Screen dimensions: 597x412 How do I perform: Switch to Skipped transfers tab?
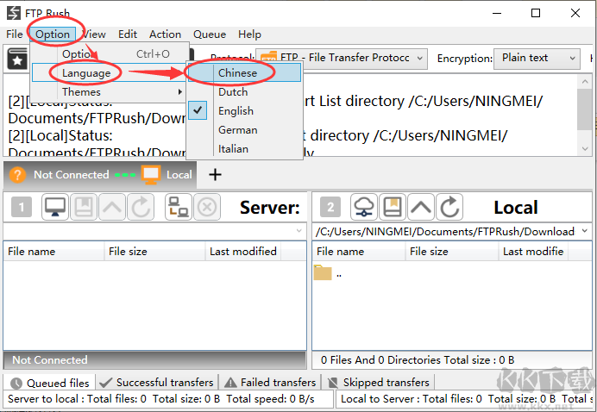(x=379, y=383)
